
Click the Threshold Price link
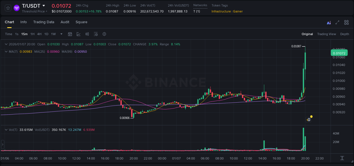[33, 11]
